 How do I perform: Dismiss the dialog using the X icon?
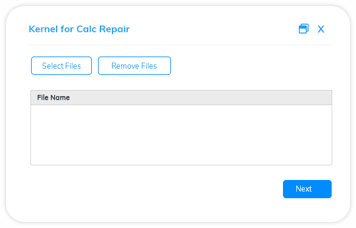(321, 29)
